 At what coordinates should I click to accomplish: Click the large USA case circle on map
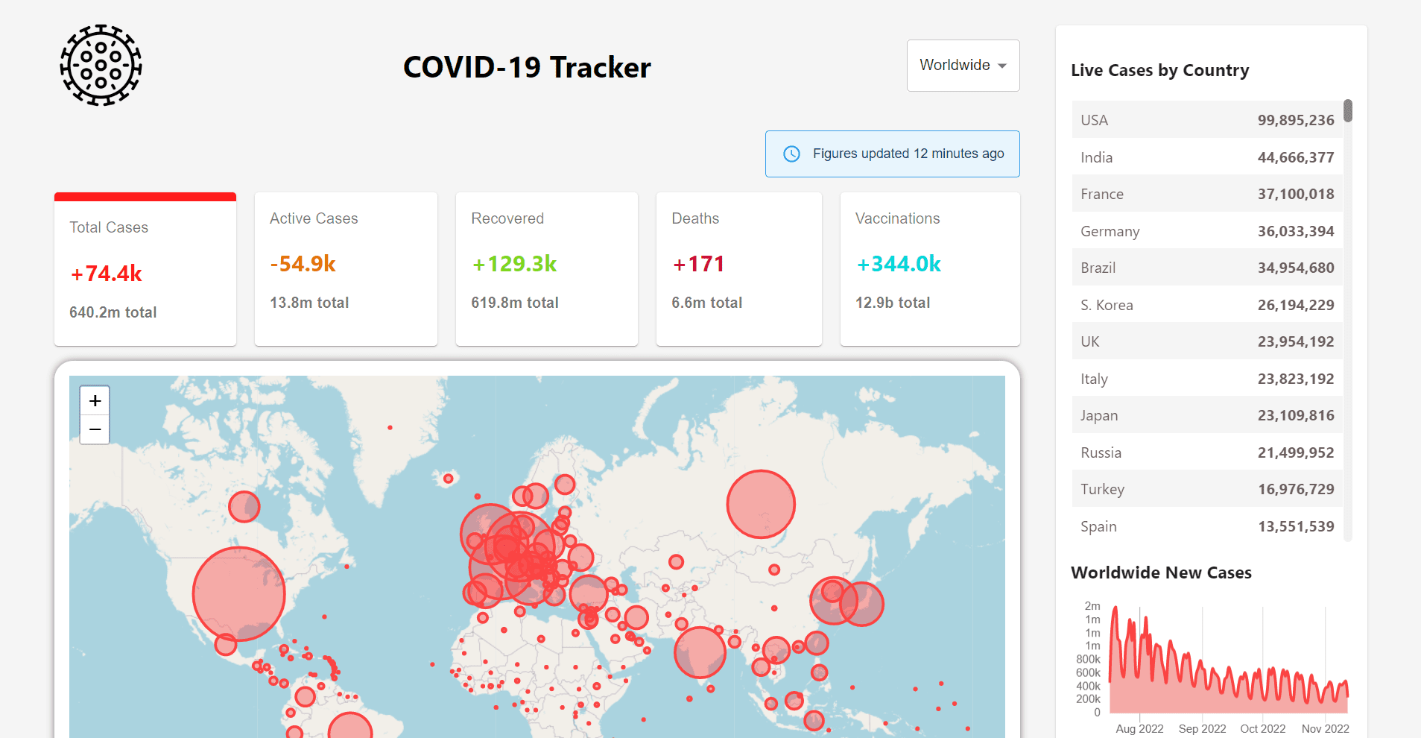(x=238, y=594)
